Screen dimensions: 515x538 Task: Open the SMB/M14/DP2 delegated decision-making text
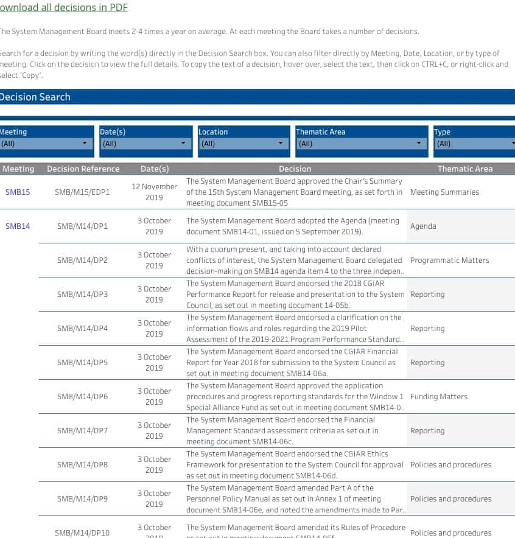[295, 260]
